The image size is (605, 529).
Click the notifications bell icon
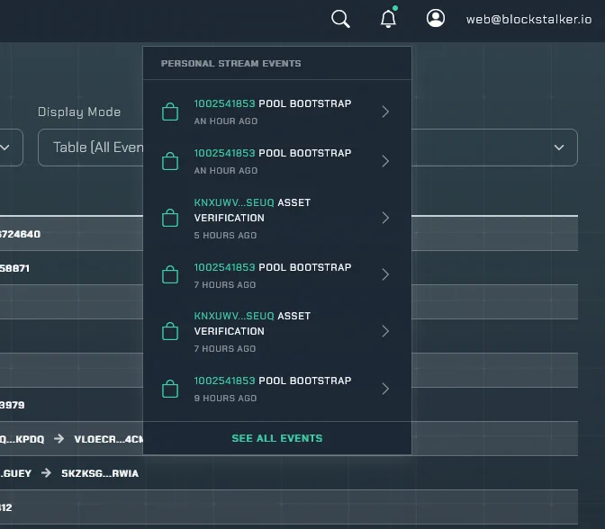pyautogui.click(x=389, y=18)
